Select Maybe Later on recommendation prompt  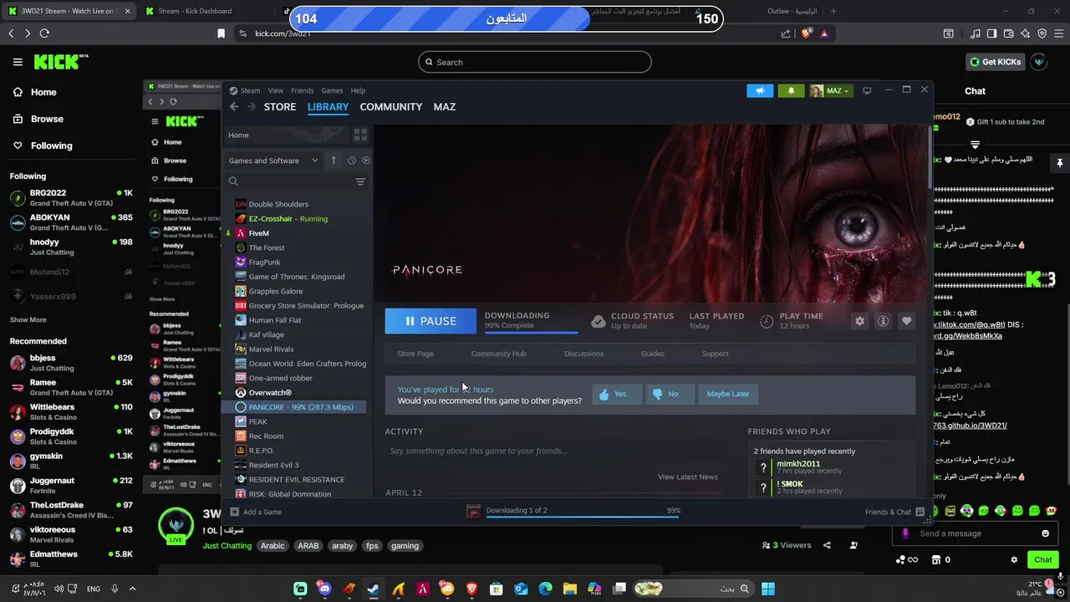point(728,394)
